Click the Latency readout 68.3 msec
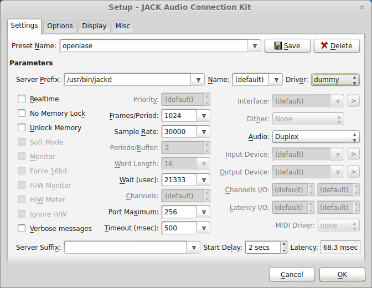This screenshot has width=372, height=288. (x=340, y=248)
